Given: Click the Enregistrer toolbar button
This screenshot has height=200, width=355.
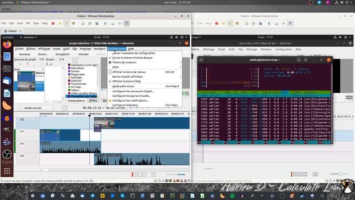Looking at the screenshot, I should [x=63, y=54].
